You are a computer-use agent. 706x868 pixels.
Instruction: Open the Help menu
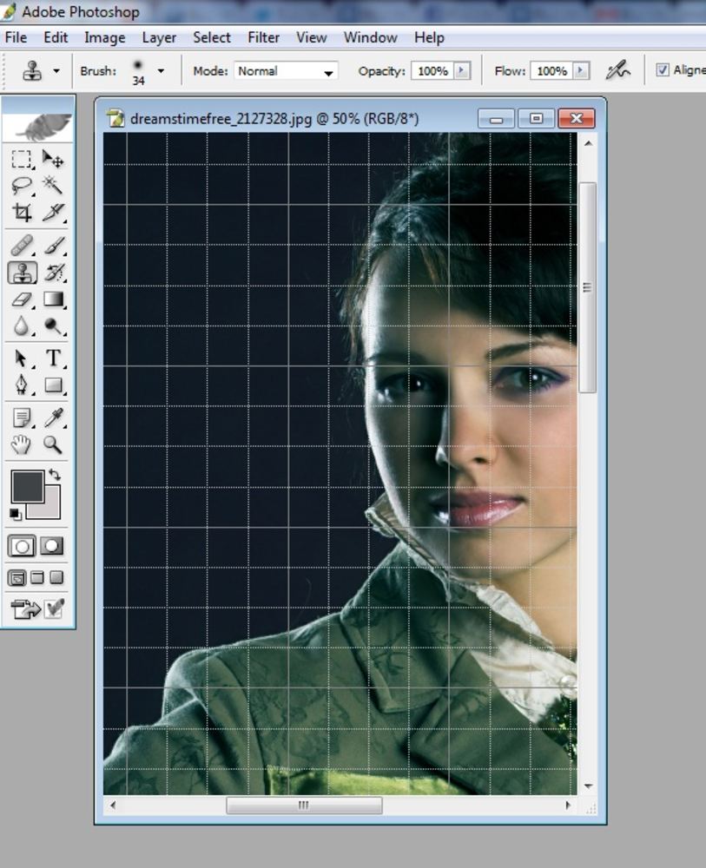point(429,37)
